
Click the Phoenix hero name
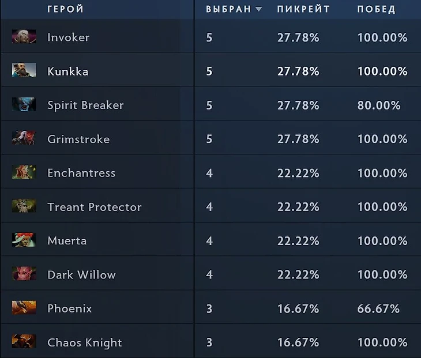pos(69,308)
